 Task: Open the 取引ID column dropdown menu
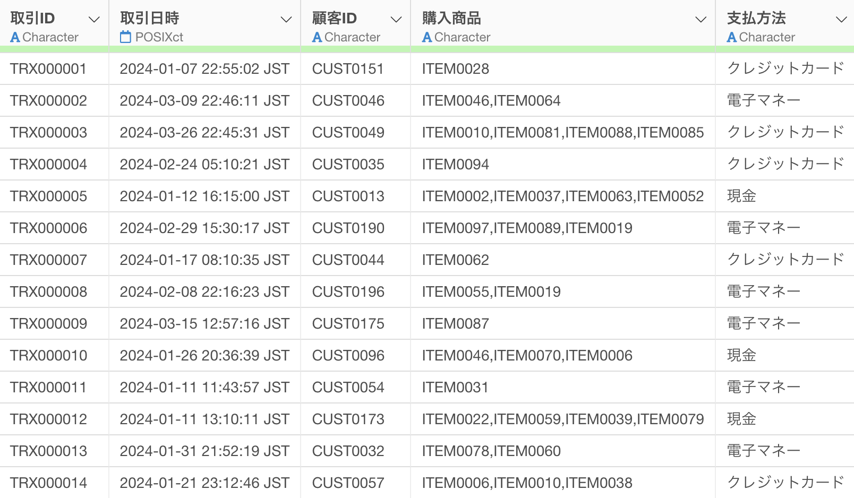tap(94, 20)
